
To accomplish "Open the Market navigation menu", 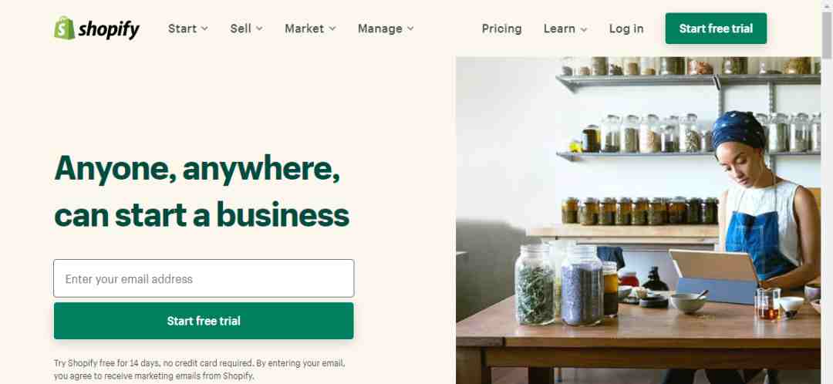I will 305,29.
